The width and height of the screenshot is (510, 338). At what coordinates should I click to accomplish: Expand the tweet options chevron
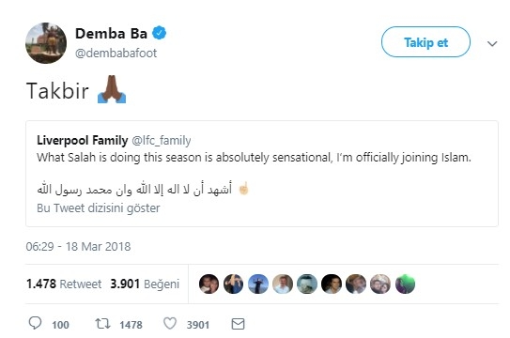[x=492, y=43]
